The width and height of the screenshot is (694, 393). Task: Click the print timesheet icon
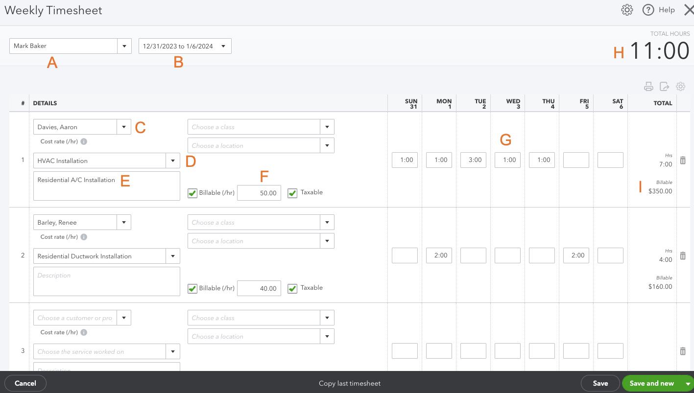coord(648,86)
